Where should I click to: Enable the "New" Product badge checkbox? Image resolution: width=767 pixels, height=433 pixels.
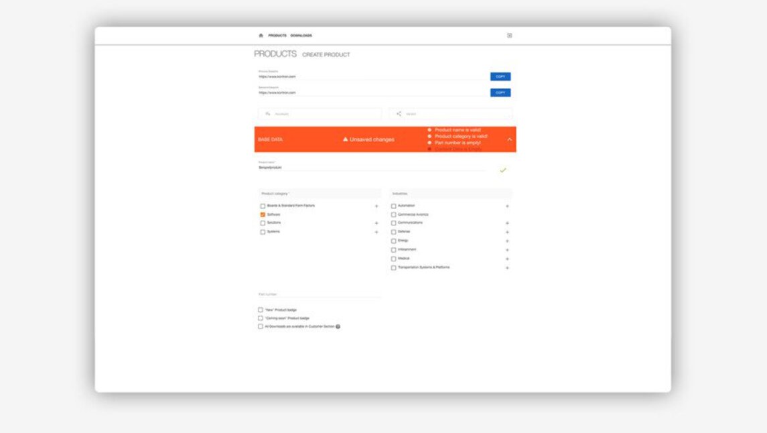point(261,310)
